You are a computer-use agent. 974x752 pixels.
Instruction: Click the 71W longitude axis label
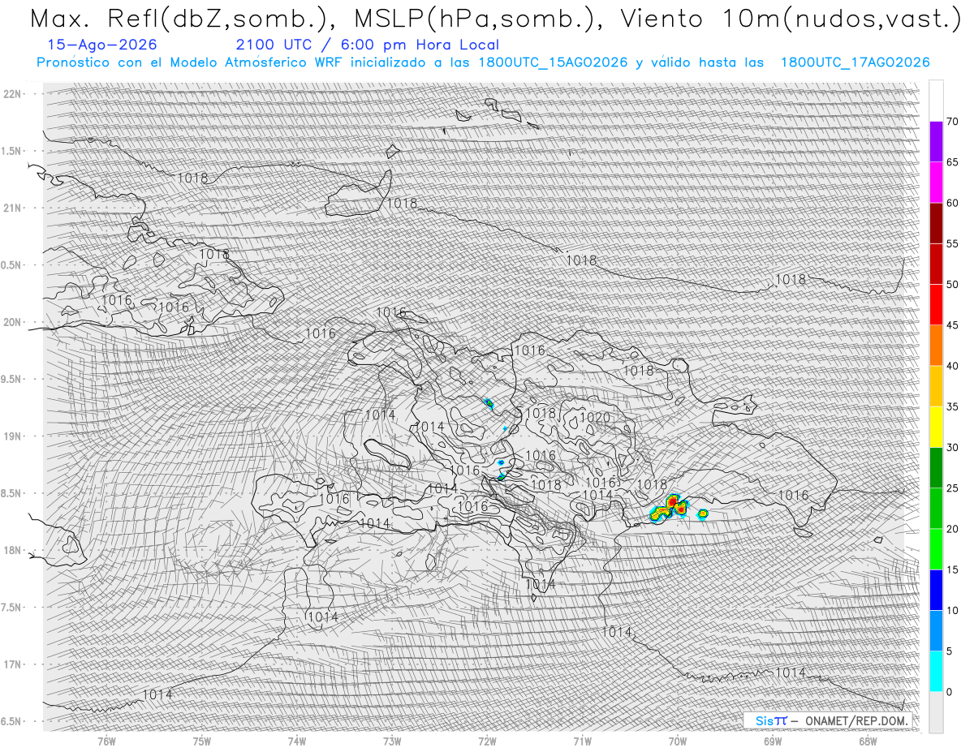pos(582,741)
